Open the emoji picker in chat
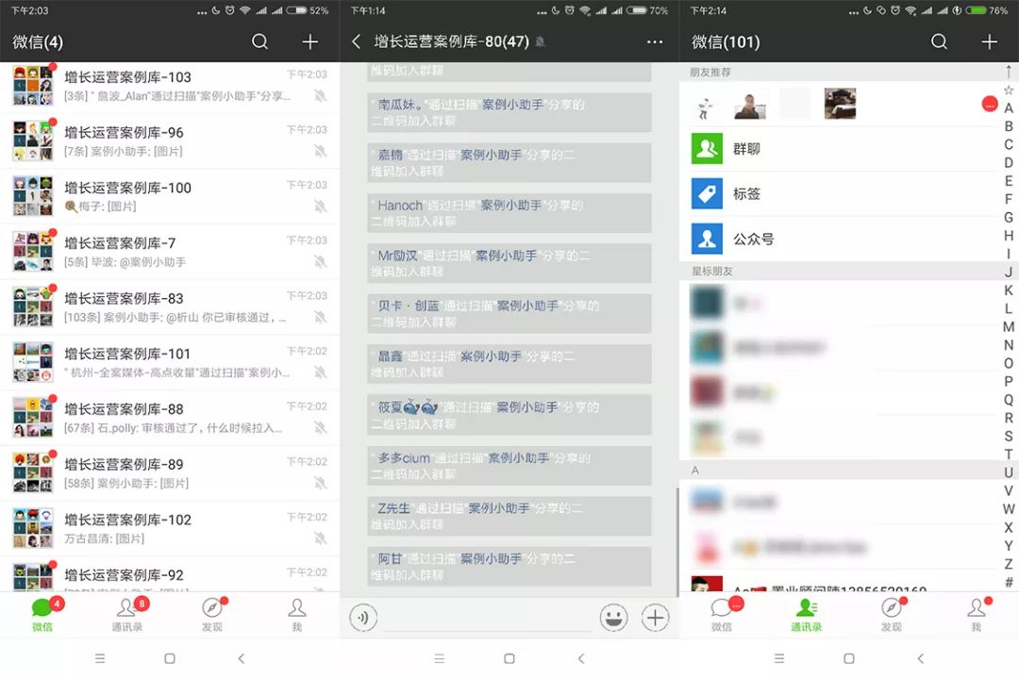The image size is (1019, 679). point(613,618)
